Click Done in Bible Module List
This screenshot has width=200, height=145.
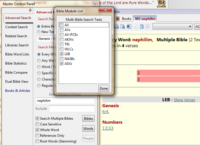tap(104, 88)
